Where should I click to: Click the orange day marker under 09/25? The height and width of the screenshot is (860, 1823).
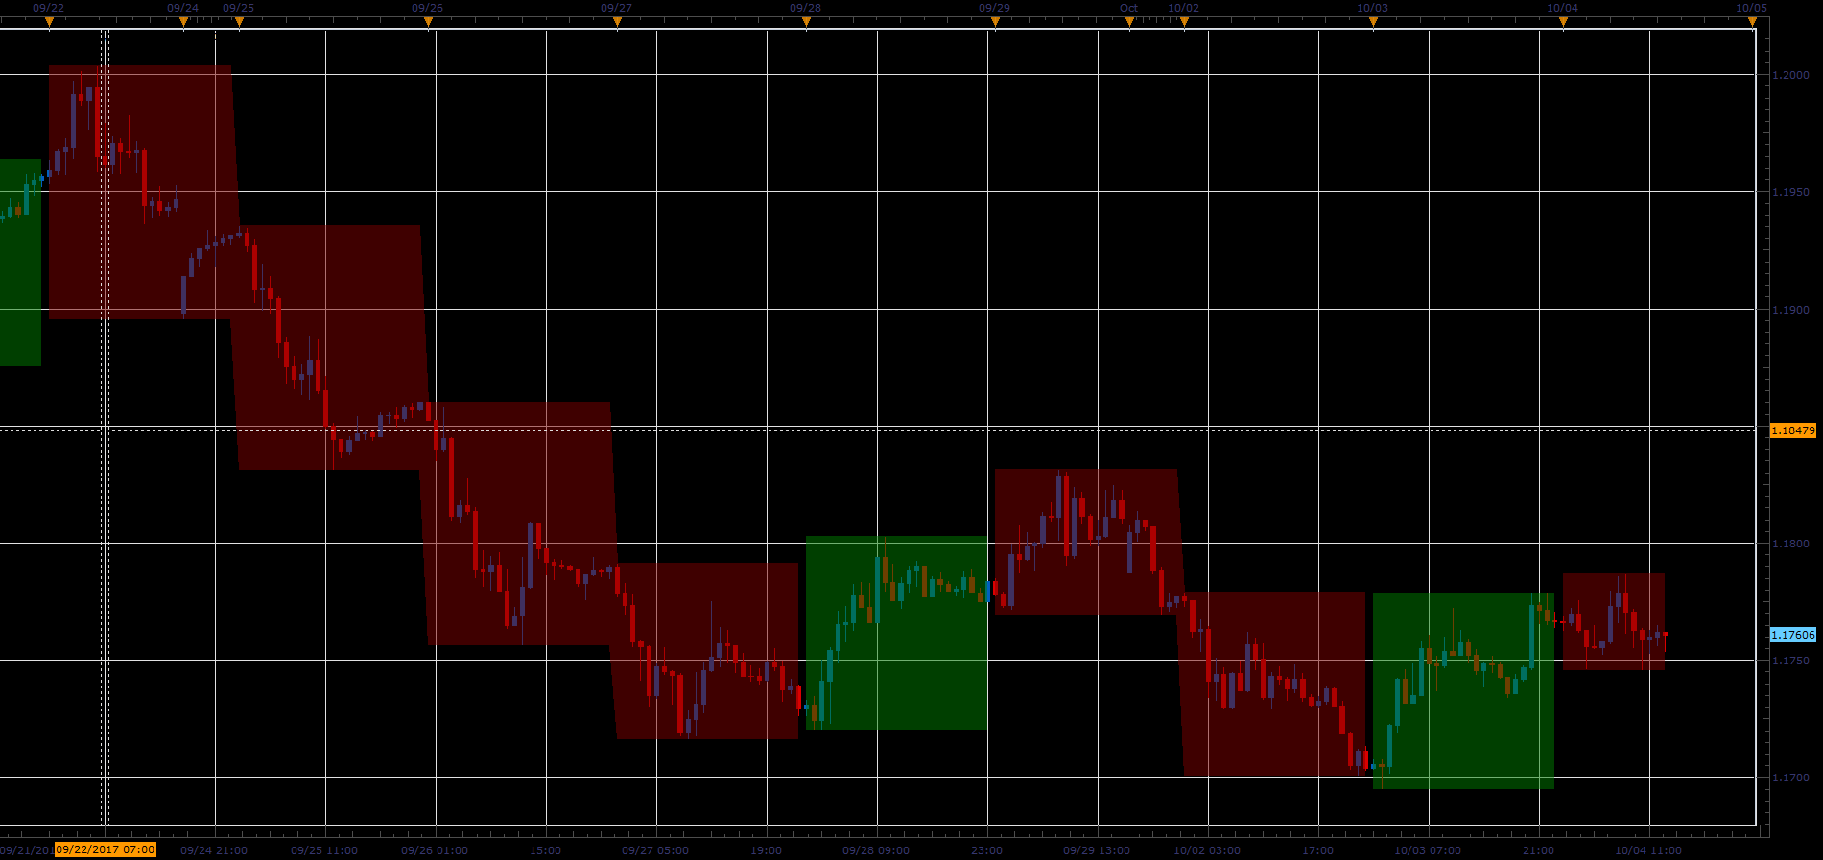(x=239, y=22)
